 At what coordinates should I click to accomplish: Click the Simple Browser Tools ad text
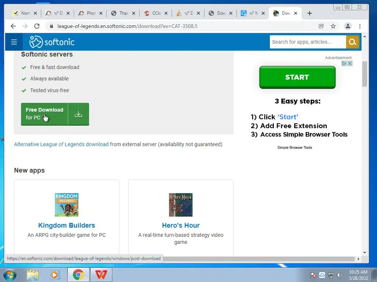coord(295,148)
